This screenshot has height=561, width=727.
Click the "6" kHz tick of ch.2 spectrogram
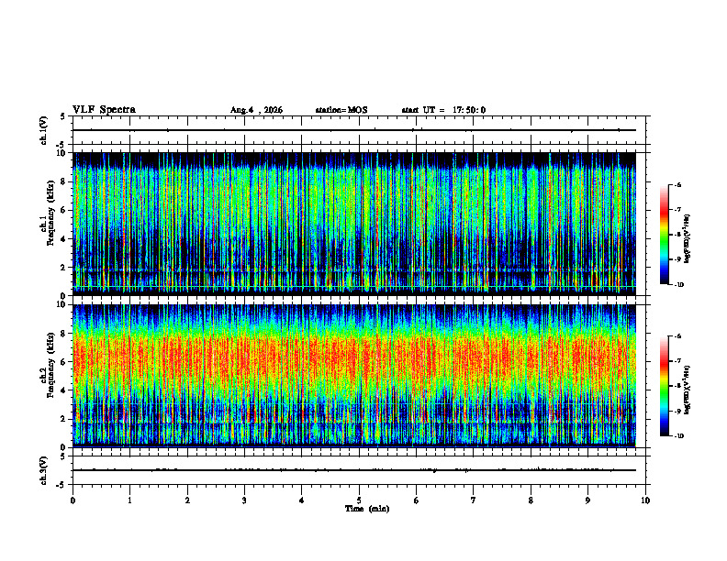pyautogui.click(x=64, y=362)
